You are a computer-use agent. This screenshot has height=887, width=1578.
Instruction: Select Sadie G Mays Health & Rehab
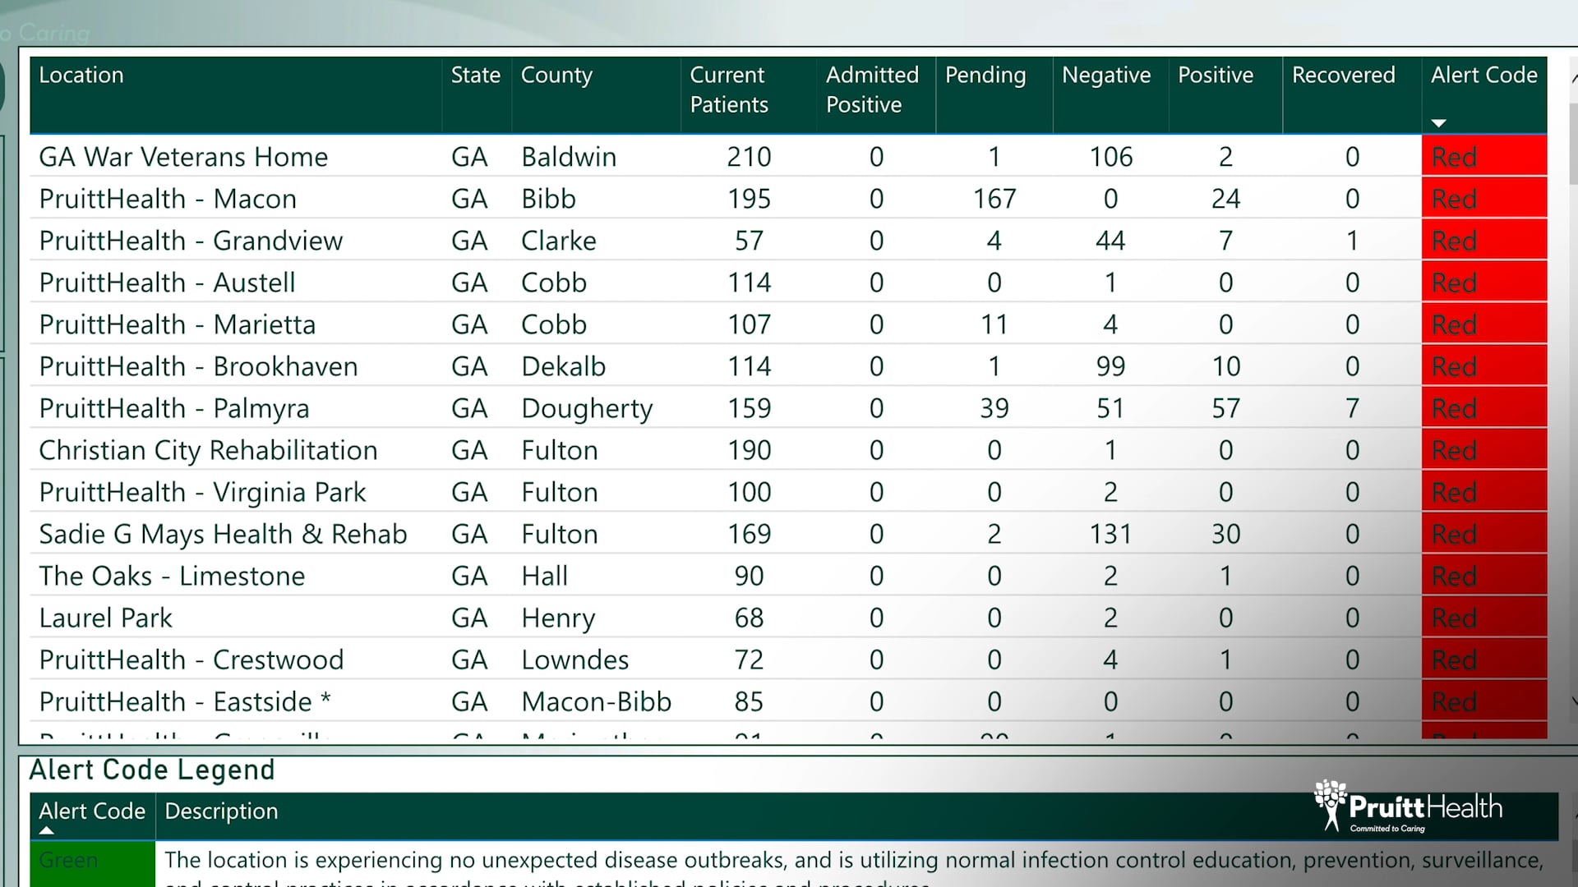click(223, 534)
